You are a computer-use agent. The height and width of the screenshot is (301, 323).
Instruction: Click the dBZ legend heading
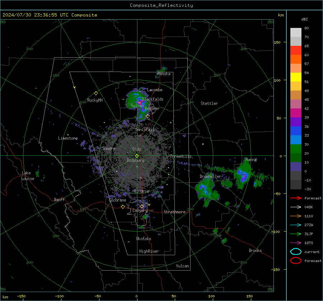[x=304, y=19]
